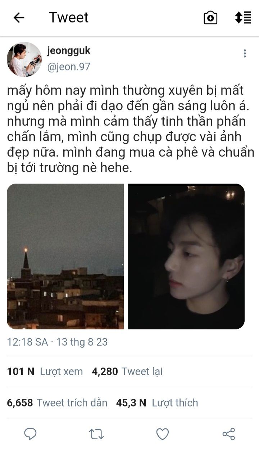
Task: View the 45,3 N Lượt thích list
Action: pos(157,402)
